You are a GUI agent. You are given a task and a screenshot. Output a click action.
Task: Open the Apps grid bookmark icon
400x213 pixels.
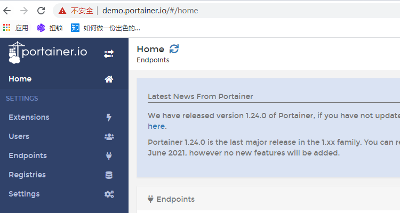(6, 28)
